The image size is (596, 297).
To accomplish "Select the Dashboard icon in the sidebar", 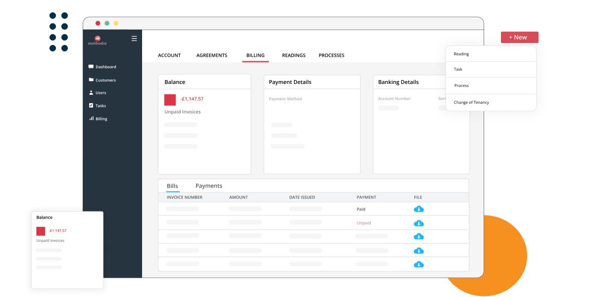I will (91, 66).
